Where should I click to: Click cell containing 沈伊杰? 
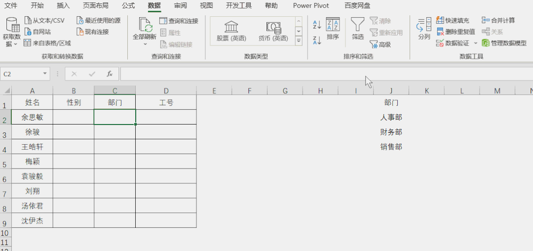(x=32, y=221)
